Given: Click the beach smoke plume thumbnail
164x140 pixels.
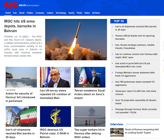Looking at the screenshot, I should click(x=90, y=116).
